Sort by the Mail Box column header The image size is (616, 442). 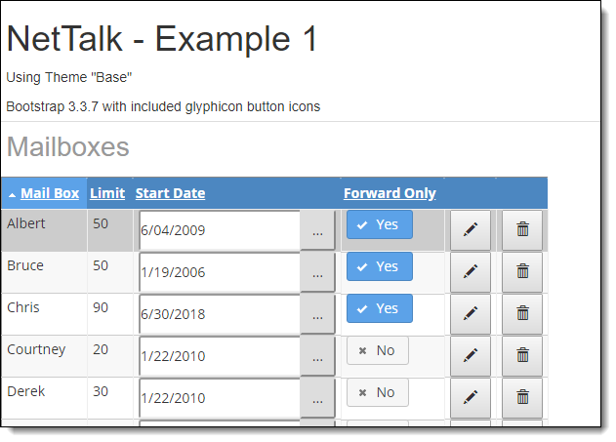[50, 193]
